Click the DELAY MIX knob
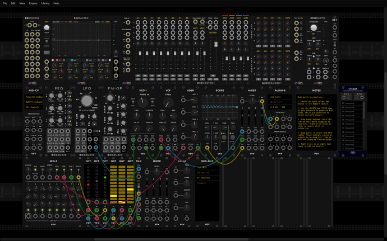This screenshot has height=241, width=387. 187,207
